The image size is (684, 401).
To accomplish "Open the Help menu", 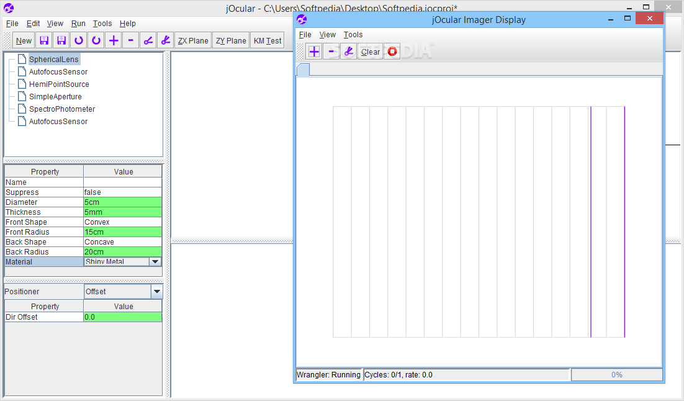I will [128, 24].
